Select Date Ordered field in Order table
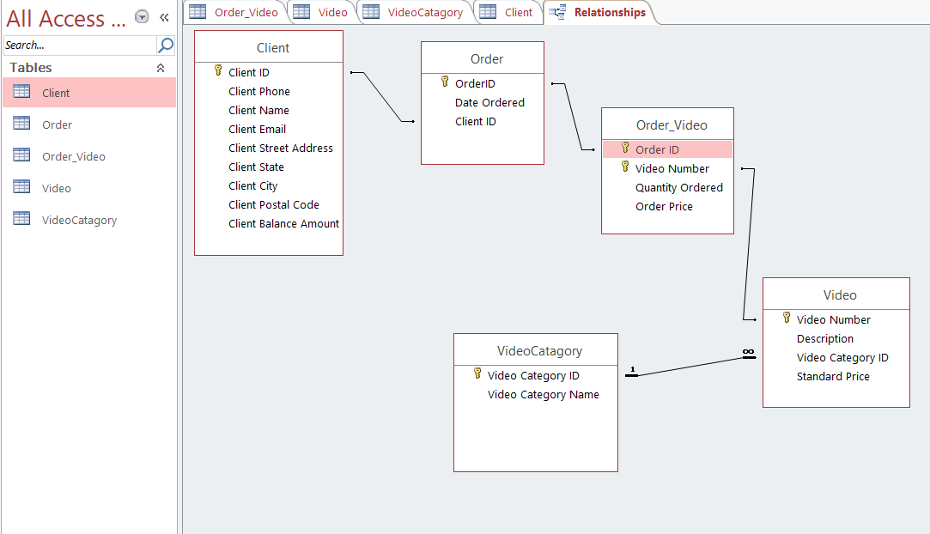 [x=489, y=102]
